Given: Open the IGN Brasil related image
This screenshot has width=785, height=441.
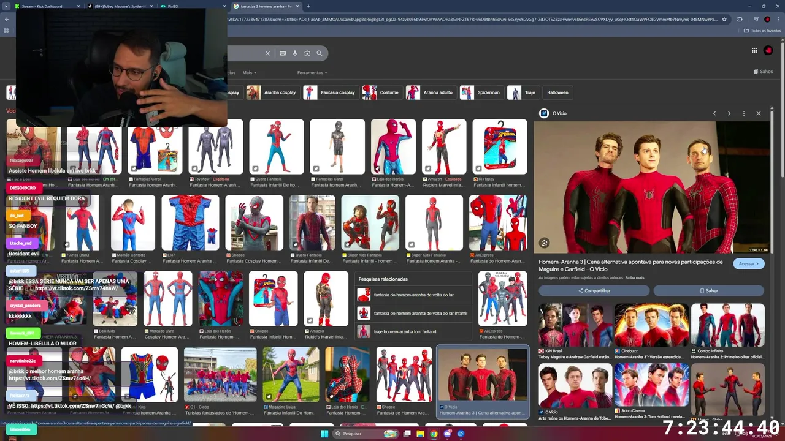Looking at the screenshot, I should point(575,331).
